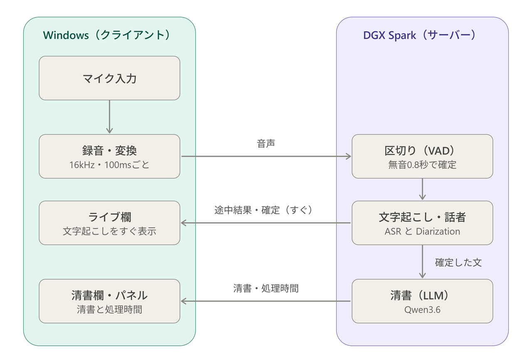
Task: Select the "無音0.8秒で確定" subtitle
Action: [x=422, y=165]
